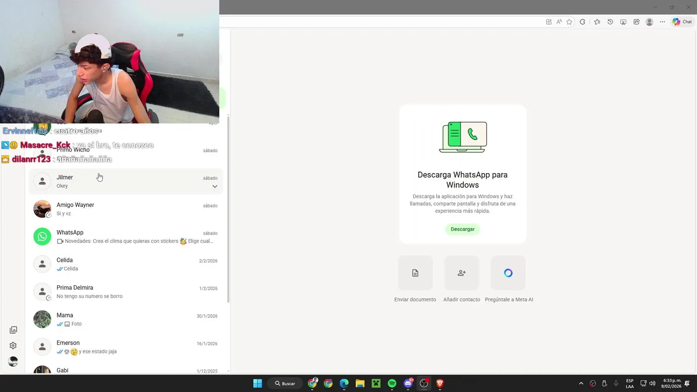This screenshot has width=697, height=392.
Task: Open the Emerson chat
Action: coord(126,347)
